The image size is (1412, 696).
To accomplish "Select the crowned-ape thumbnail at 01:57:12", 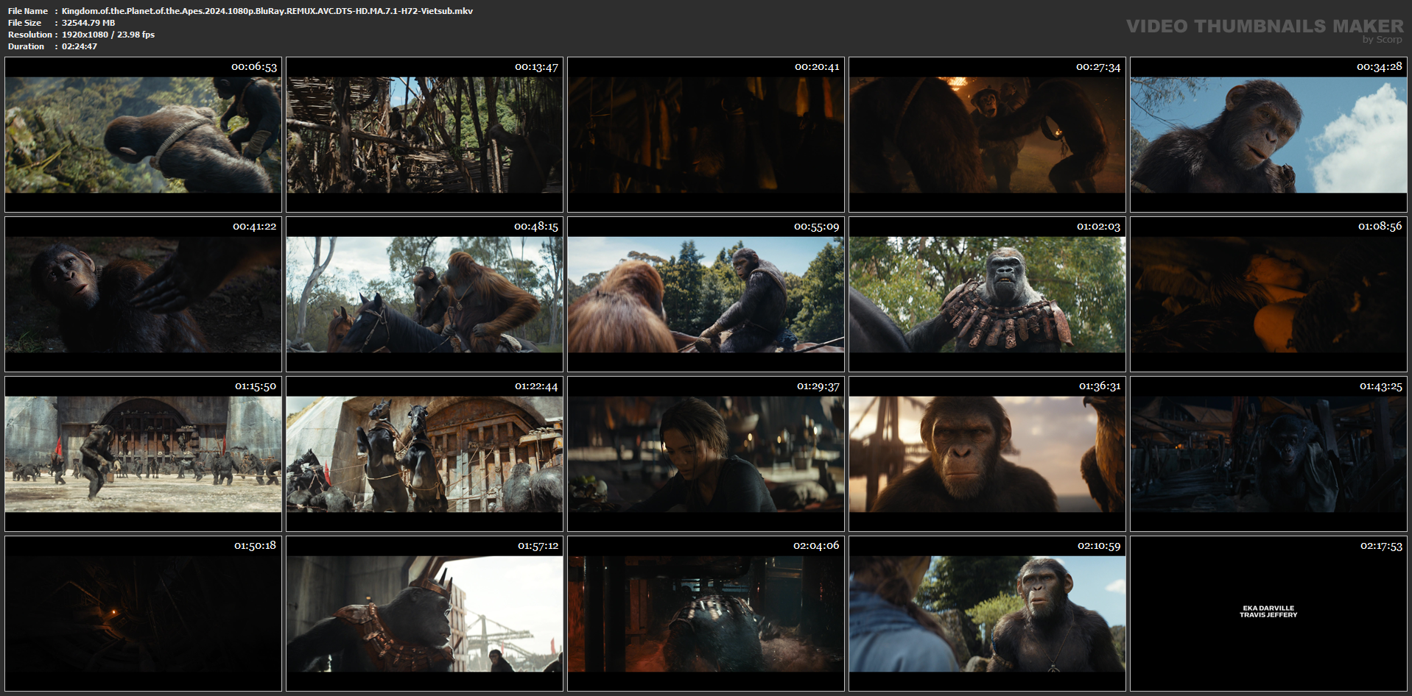I will (424, 614).
